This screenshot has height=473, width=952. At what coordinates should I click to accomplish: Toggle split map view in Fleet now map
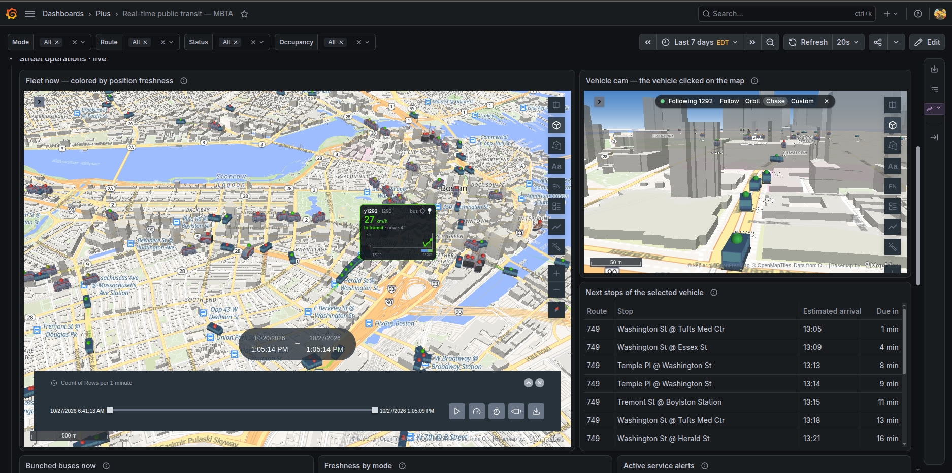556,105
